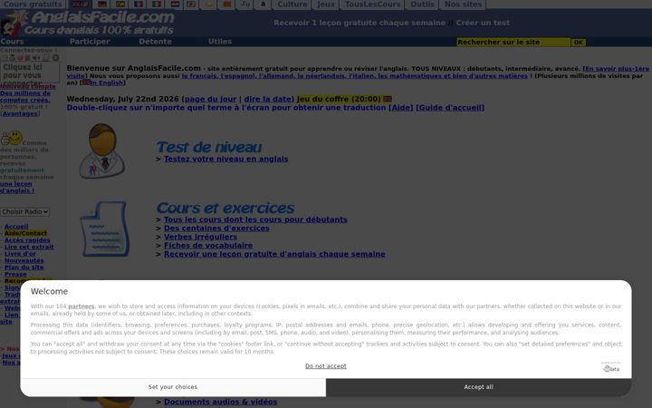Click 'En savoir plus-1ère visite' link
Image resolution: width=652 pixels, height=408 pixels.
tap(617, 69)
